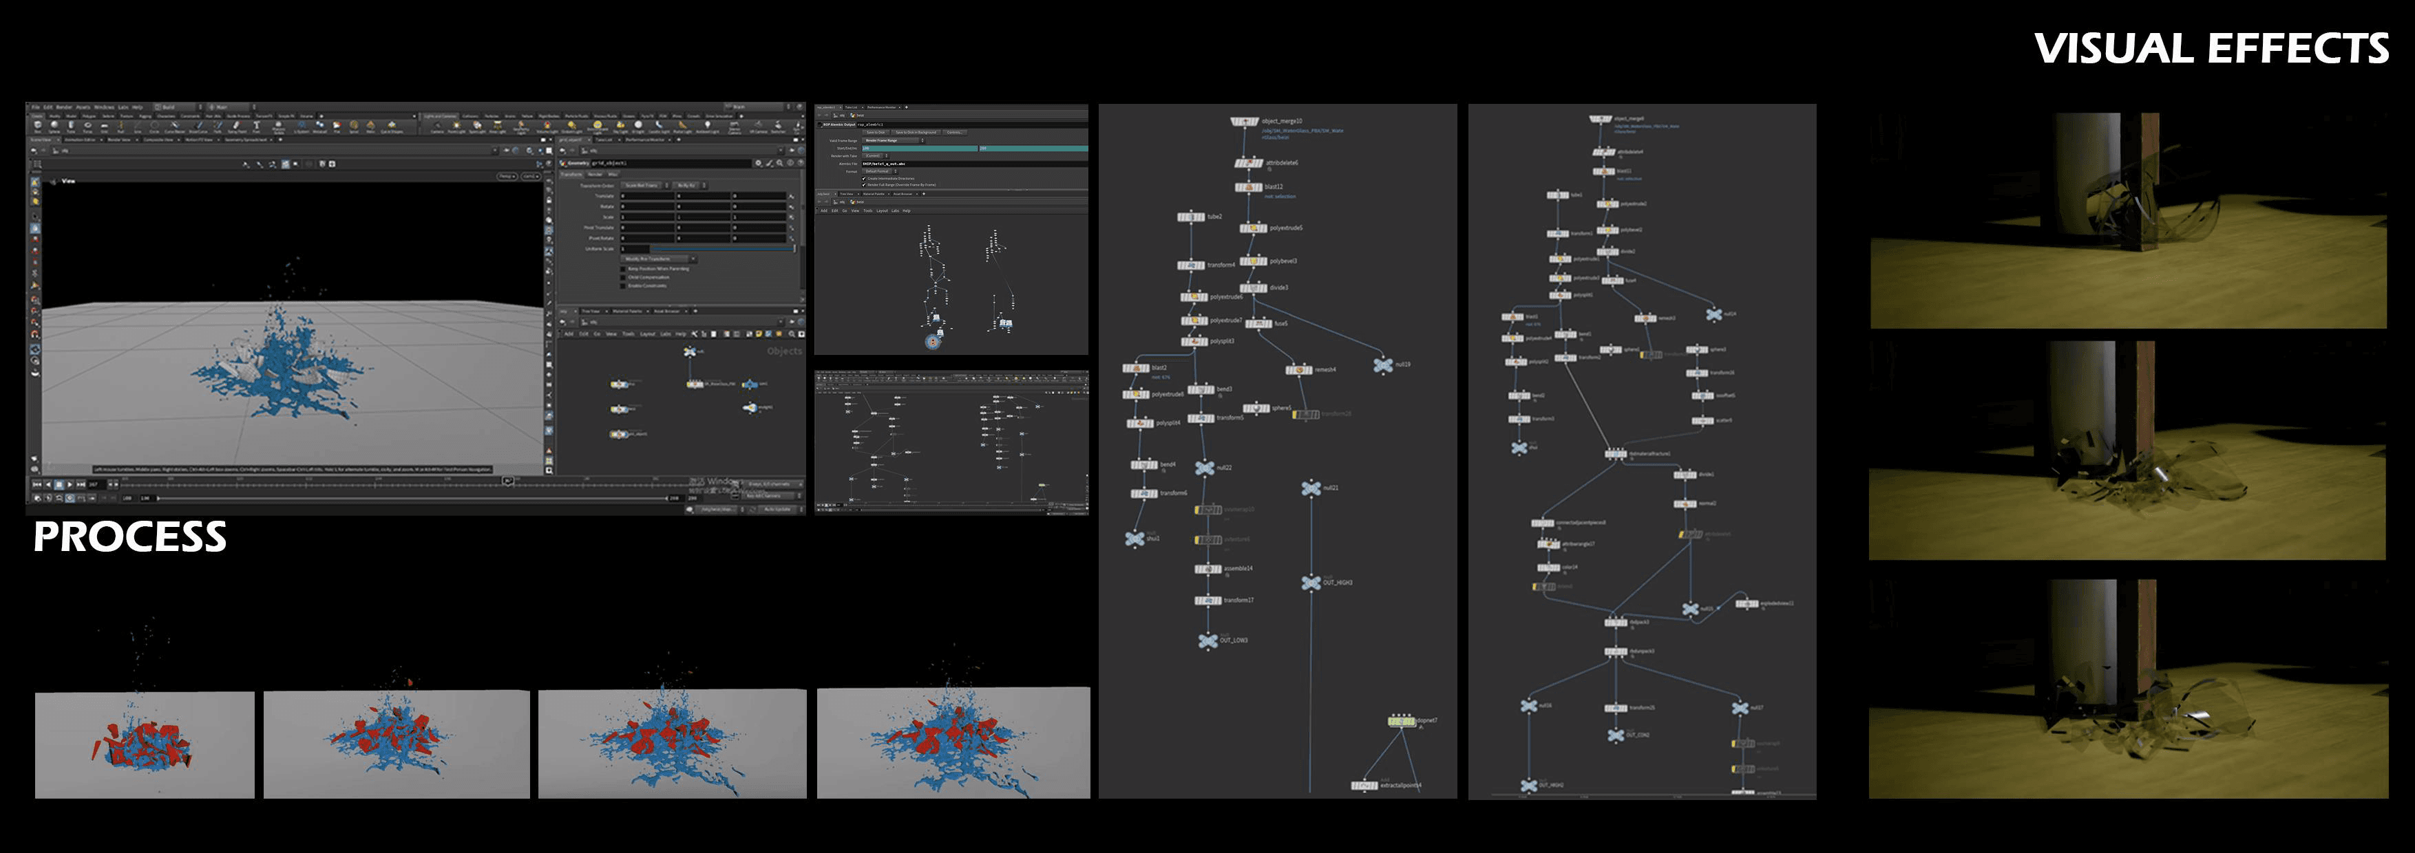Add a Point Light from shelf
The height and width of the screenshot is (853, 2415).
pyautogui.click(x=456, y=125)
